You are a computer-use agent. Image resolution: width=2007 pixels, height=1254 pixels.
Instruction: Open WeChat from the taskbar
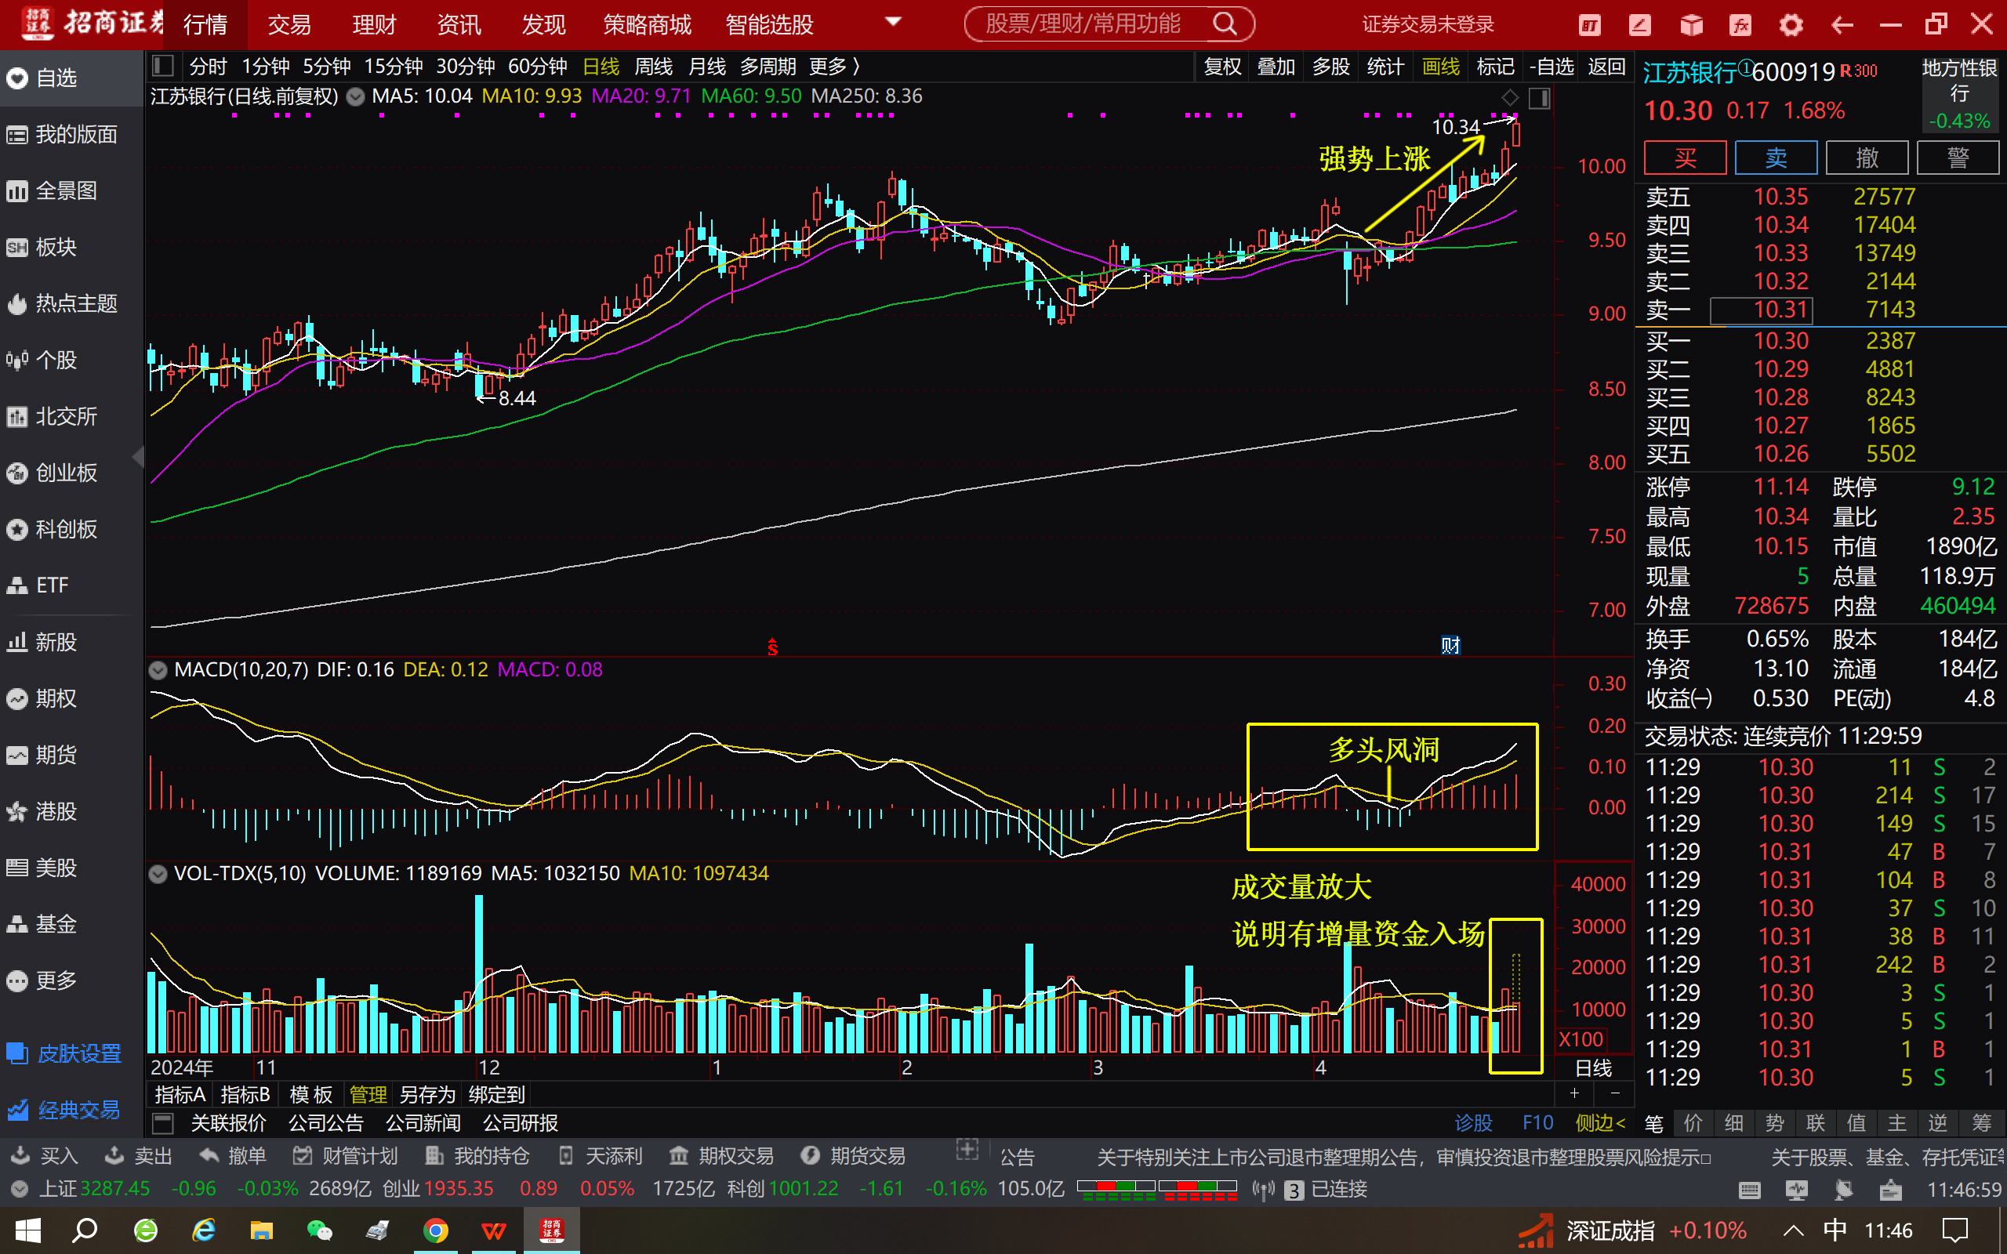click(319, 1230)
